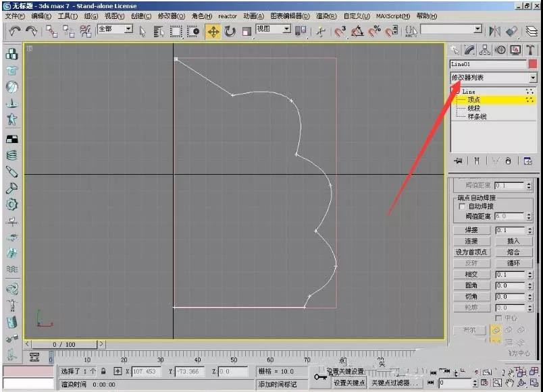This screenshot has width=543, height=392.
Task: Collapse the Line entry in modifier stack
Action: tap(457, 92)
